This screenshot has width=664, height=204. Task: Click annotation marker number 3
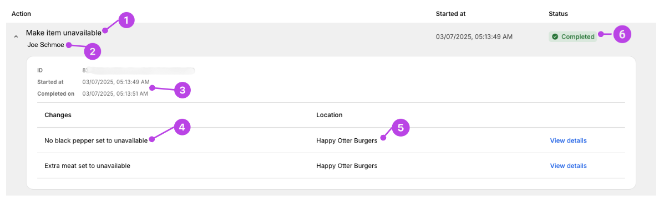[182, 90]
